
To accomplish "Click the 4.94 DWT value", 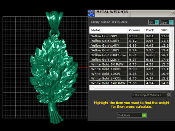I will (x=149, y=83).
